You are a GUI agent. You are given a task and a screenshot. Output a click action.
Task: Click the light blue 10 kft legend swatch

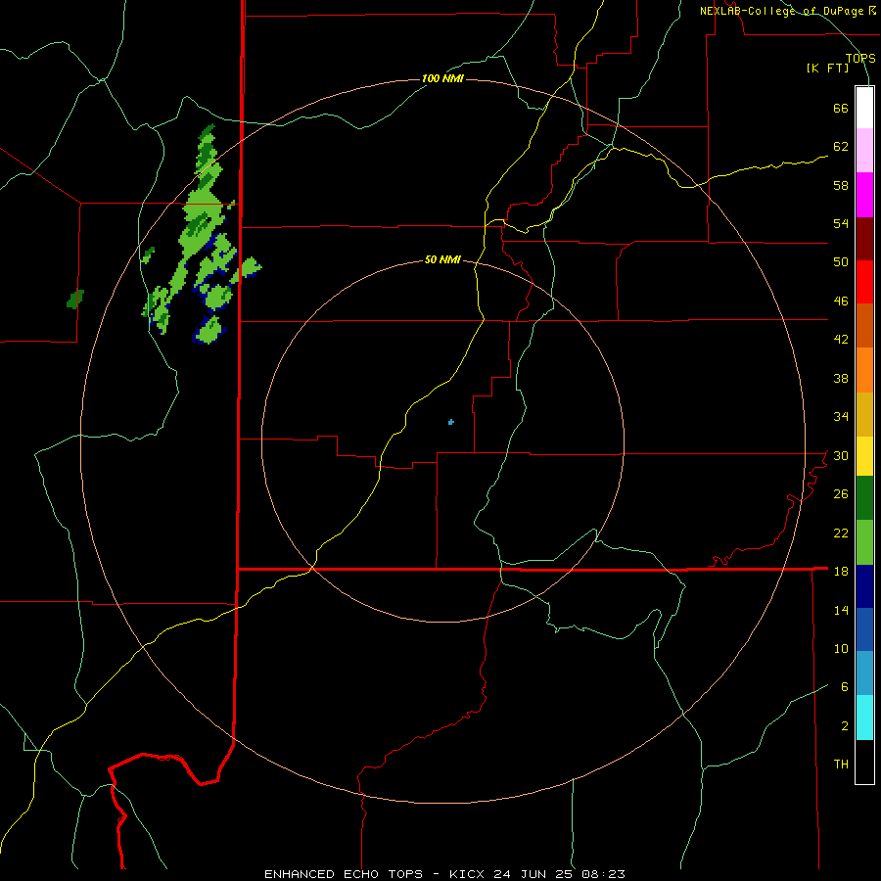tap(864, 673)
